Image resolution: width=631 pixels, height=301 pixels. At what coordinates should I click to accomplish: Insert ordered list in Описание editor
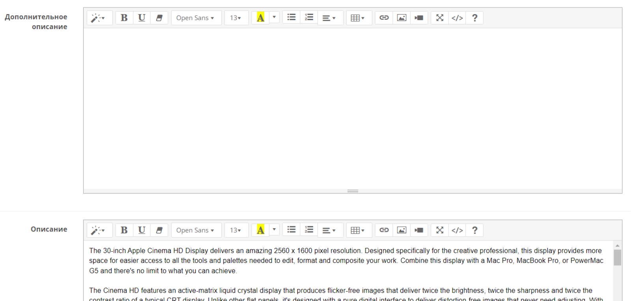pos(309,230)
